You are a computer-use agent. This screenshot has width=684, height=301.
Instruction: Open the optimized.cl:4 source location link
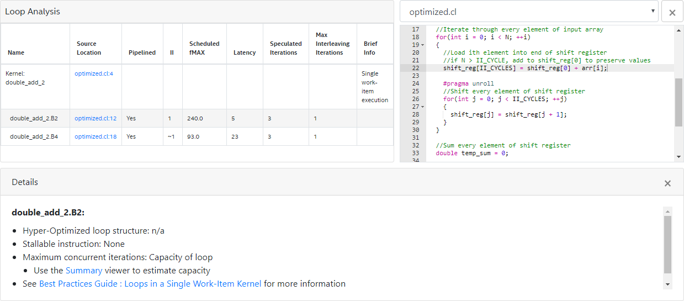coord(94,73)
